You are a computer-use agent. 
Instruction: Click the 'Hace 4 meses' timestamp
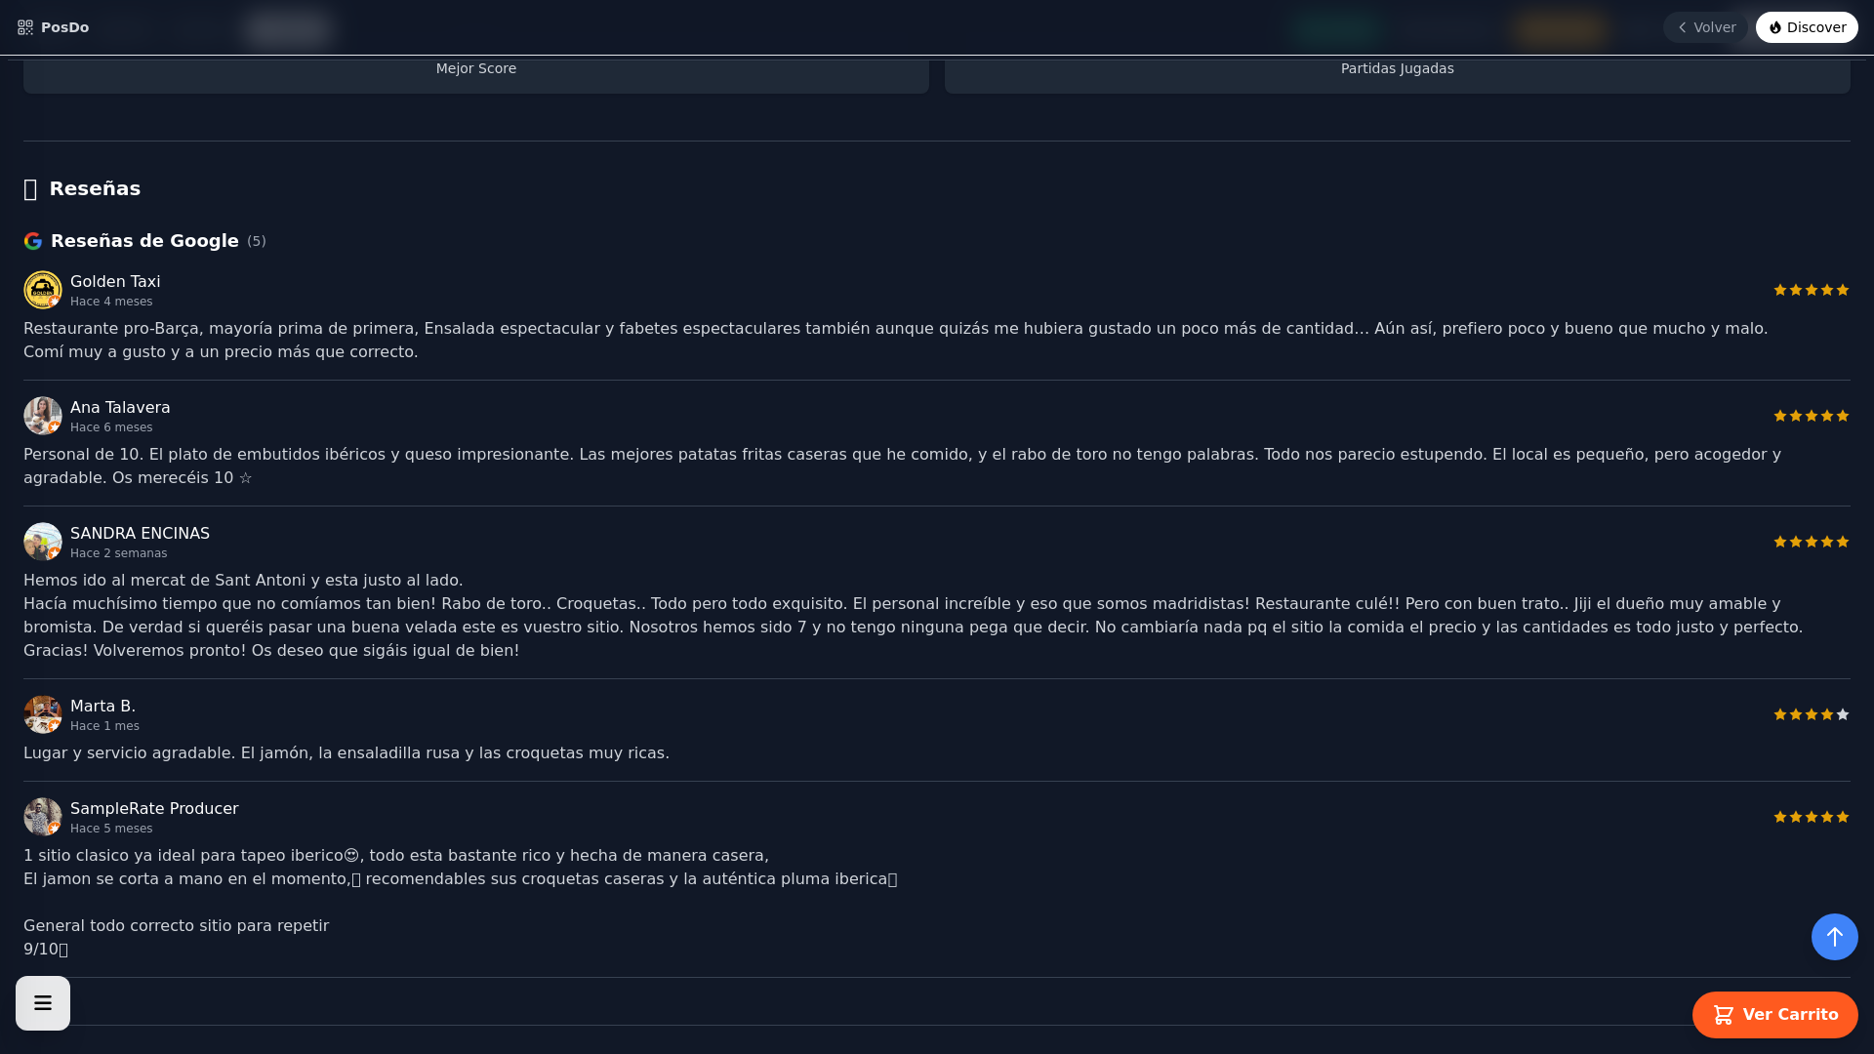click(x=111, y=302)
